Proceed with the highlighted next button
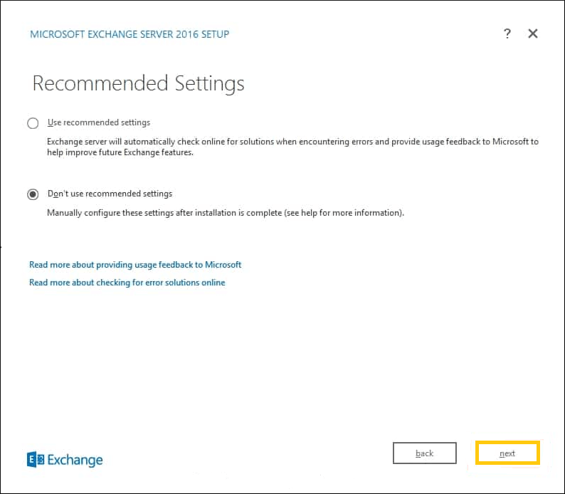Image resolution: width=565 pixels, height=494 pixels. [x=507, y=453]
